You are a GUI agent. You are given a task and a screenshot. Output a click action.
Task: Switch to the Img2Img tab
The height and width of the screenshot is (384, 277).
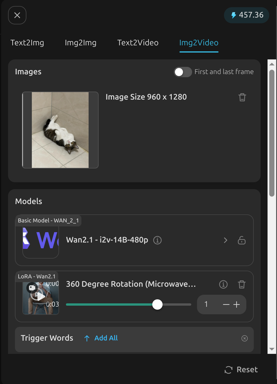(x=81, y=43)
